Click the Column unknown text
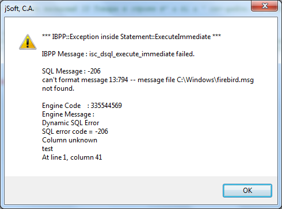This screenshot has height=209, width=282. click(x=70, y=140)
